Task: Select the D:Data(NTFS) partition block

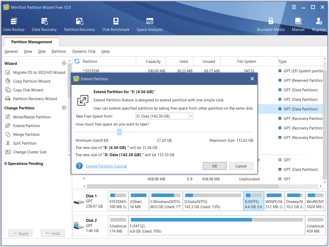Action: coord(213,201)
